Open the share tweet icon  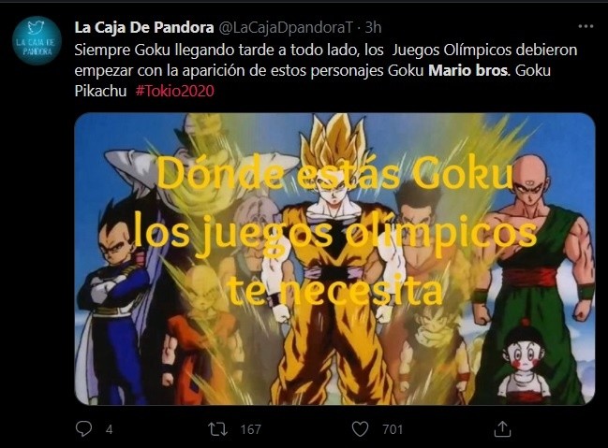point(502,428)
